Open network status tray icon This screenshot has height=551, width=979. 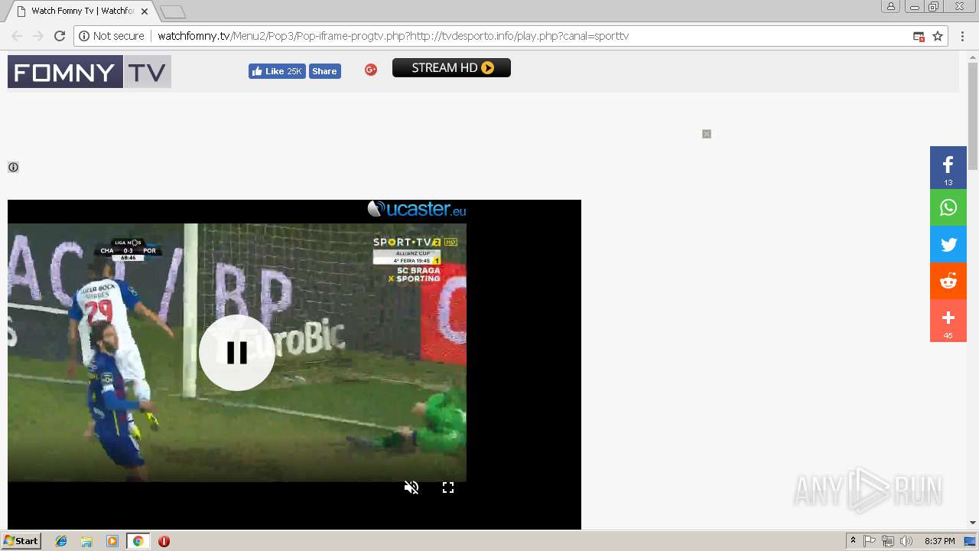888,541
